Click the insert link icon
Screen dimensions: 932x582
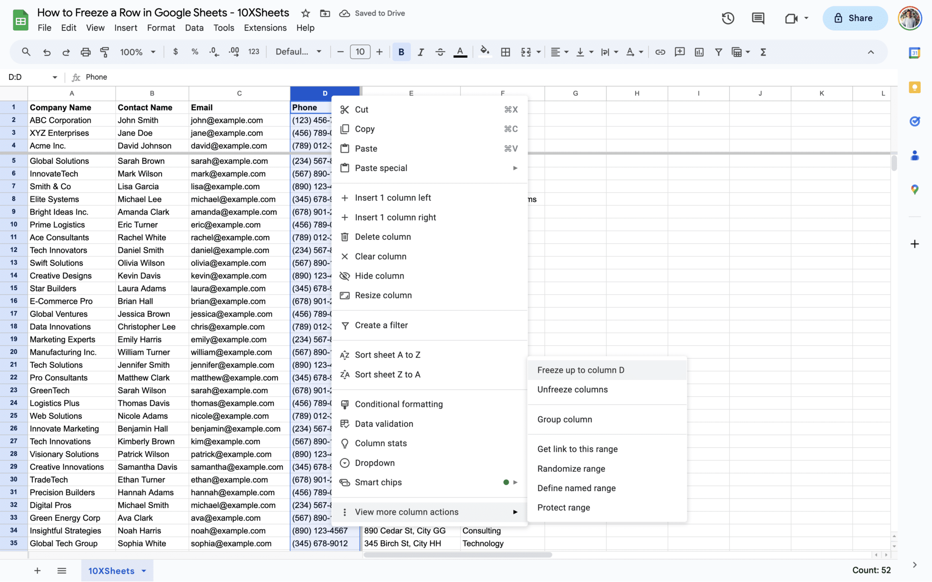(660, 52)
